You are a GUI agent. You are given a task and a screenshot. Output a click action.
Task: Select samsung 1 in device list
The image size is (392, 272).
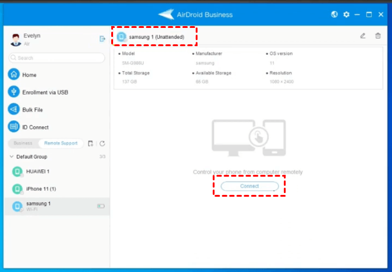click(x=38, y=206)
